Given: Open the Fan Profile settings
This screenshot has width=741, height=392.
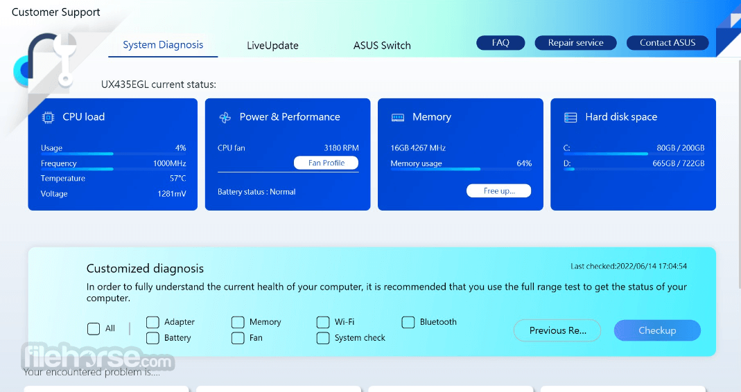Looking at the screenshot, I should (x=326, y=163).
